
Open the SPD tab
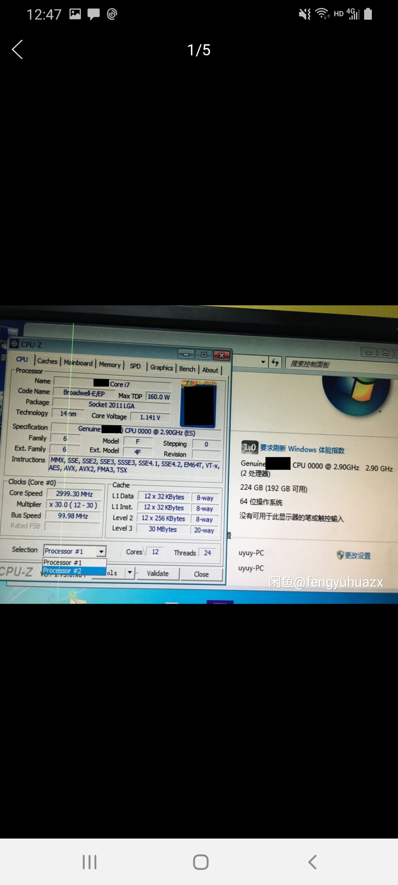click(135, 366)
